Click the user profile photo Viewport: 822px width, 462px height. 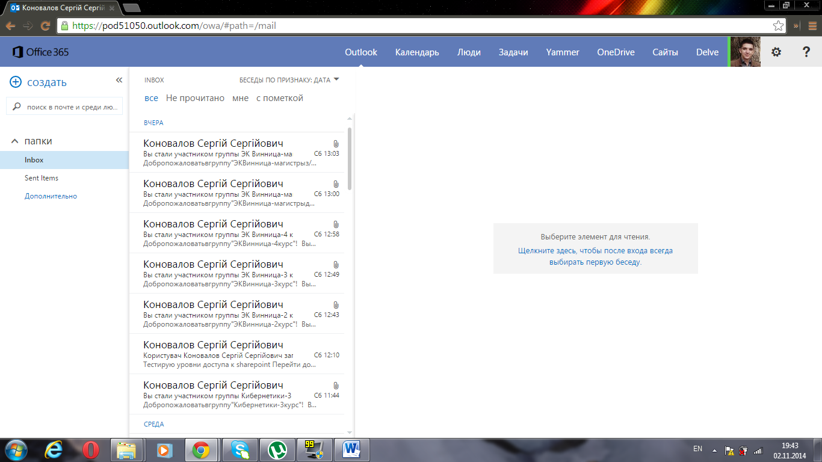(746, 52)
